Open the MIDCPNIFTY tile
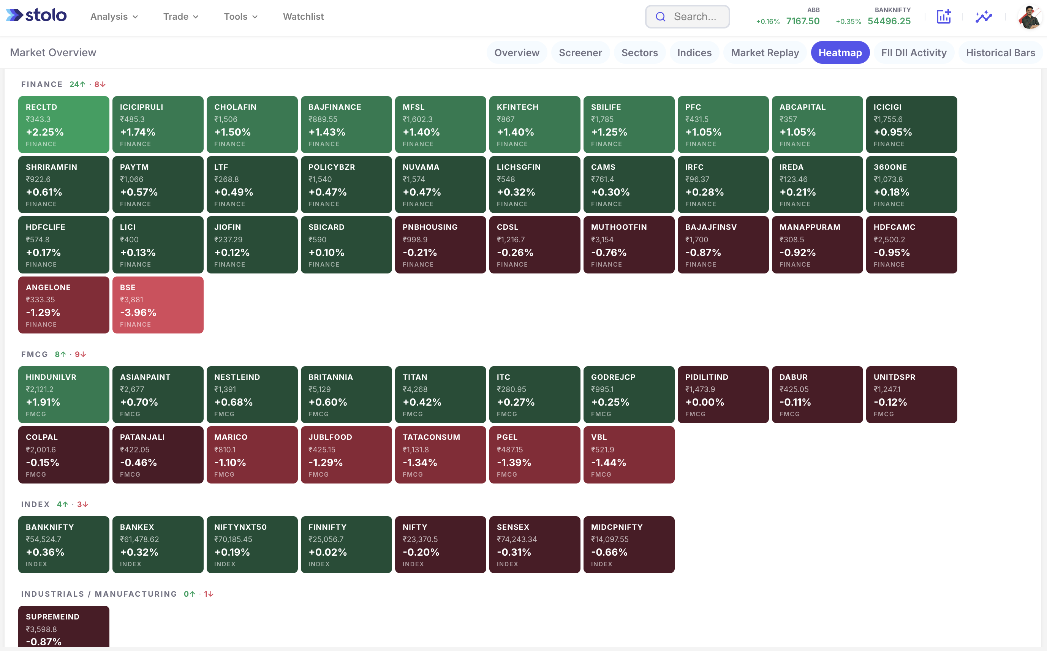The height and width of the screenshot is (651, 1047). click(629, 545)
